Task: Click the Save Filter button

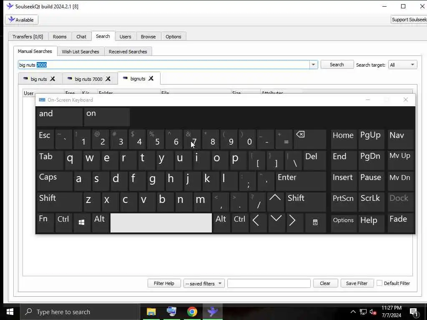Action: coord(357,283)
